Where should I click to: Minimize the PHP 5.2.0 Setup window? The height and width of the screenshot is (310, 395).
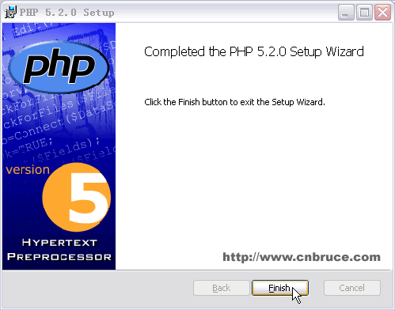pyautogui.click(x=346, y=12)
